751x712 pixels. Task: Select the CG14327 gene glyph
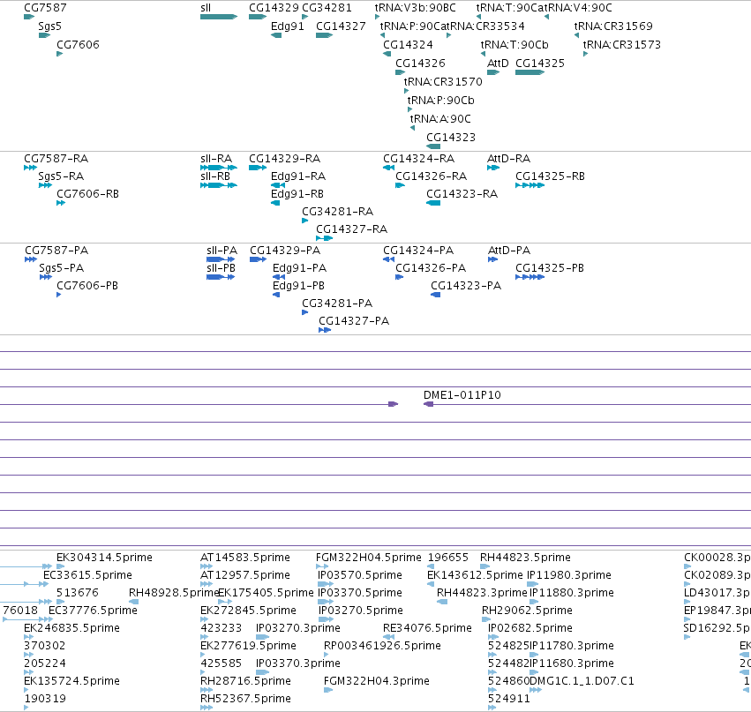coord(324,35)
